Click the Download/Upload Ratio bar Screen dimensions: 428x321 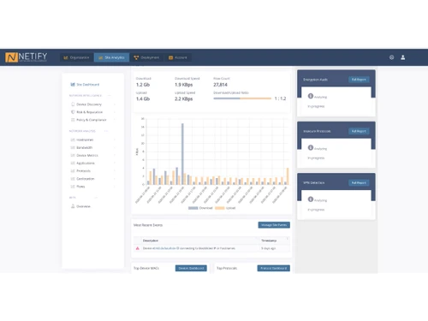pyautogui.click(x=242, y=98)
